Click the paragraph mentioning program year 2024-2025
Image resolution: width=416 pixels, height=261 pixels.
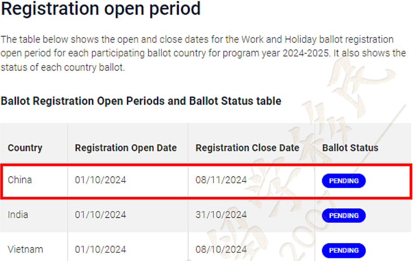(x=203, y=53)
